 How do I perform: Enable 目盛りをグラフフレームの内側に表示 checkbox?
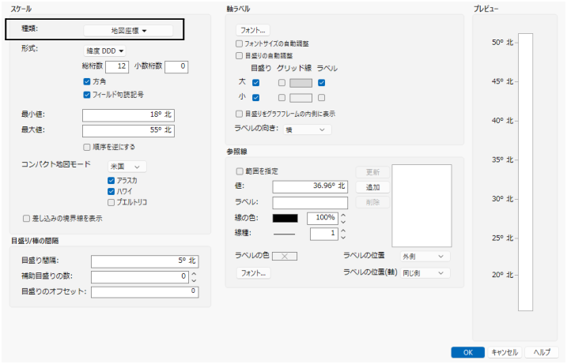[239, 114]
